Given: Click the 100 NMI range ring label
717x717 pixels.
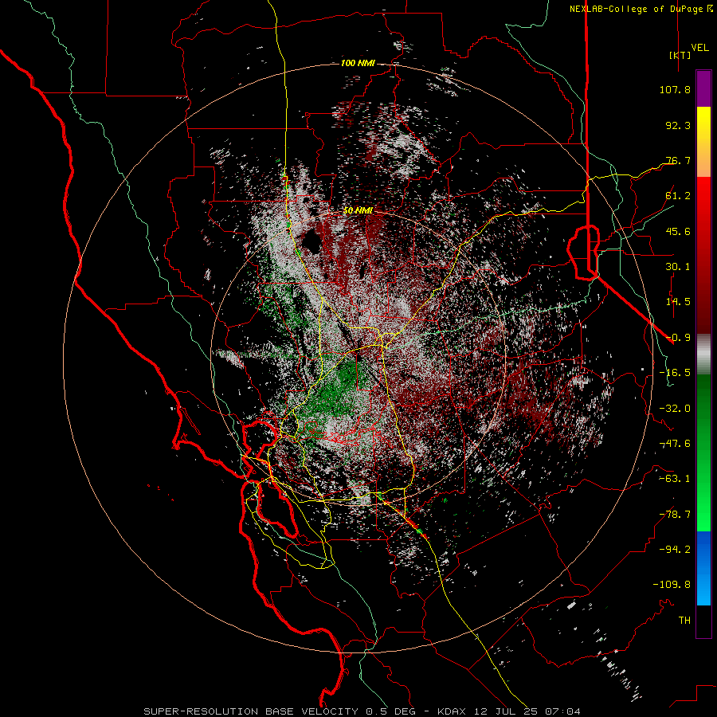Looking at the screenshot, I should 358,63.
